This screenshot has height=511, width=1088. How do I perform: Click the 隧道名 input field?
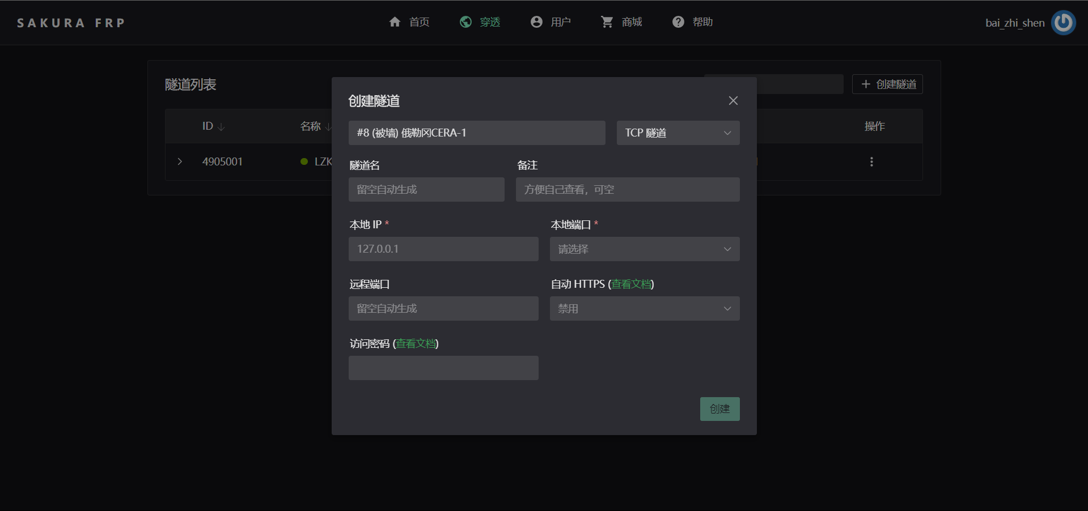pos(426,190)
